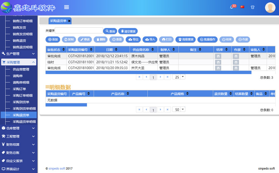Click the 打印 (Print) button
Image resolution: width=279 pixels, height=173 pixels.
(x=166, y=39)
